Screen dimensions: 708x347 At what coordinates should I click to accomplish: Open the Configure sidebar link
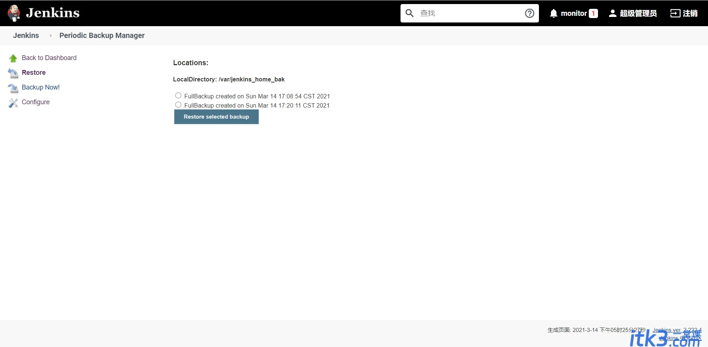pos(35,102)
